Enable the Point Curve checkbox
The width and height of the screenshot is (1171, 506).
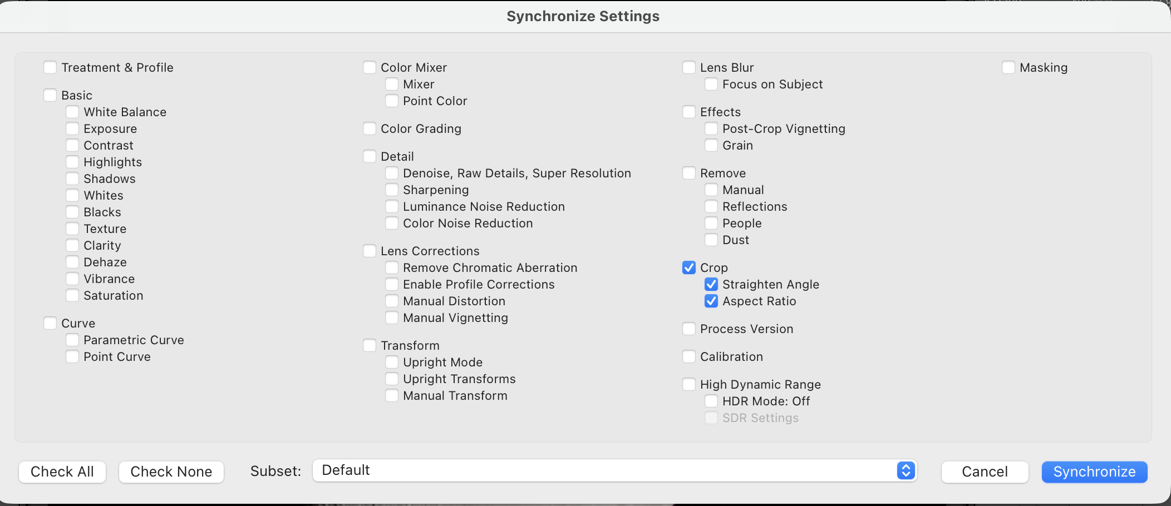click(72, 356)
